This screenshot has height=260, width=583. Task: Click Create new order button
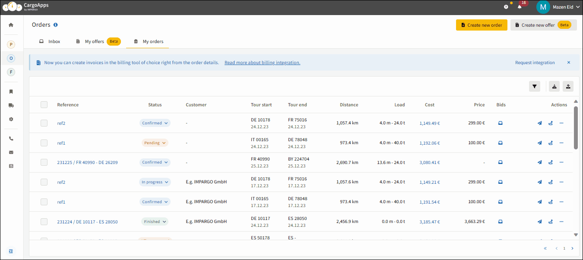[x=482, y=25]
